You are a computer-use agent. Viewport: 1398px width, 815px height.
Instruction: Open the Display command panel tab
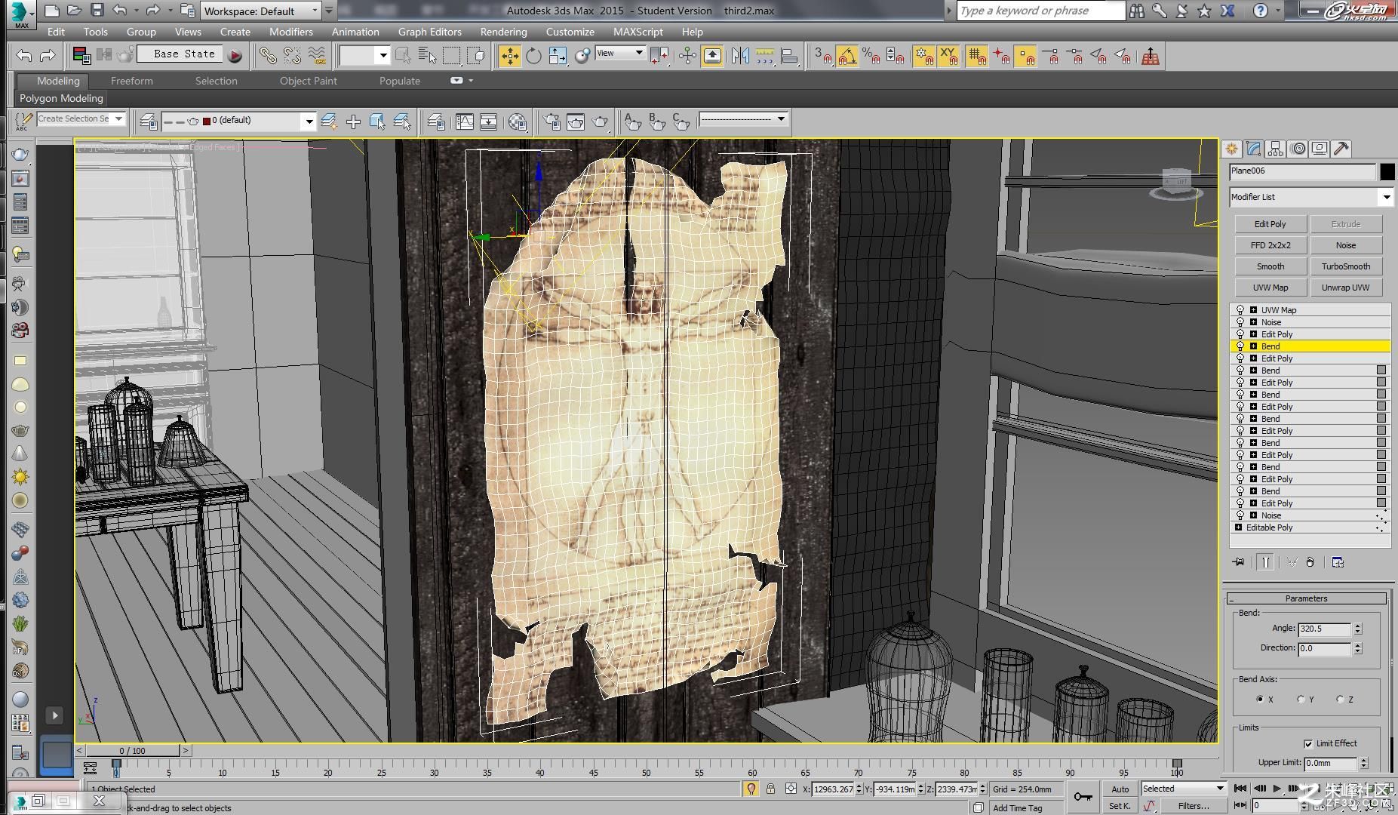pos(1320,149)
